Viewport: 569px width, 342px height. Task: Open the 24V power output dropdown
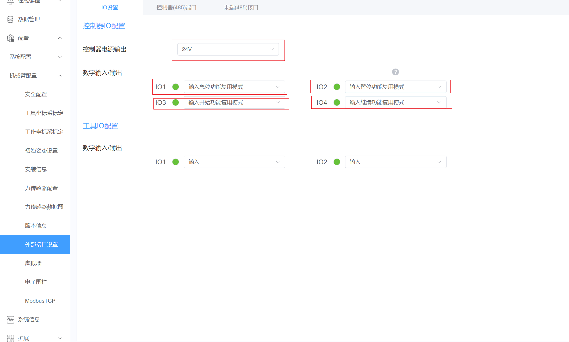click(228, 49)
